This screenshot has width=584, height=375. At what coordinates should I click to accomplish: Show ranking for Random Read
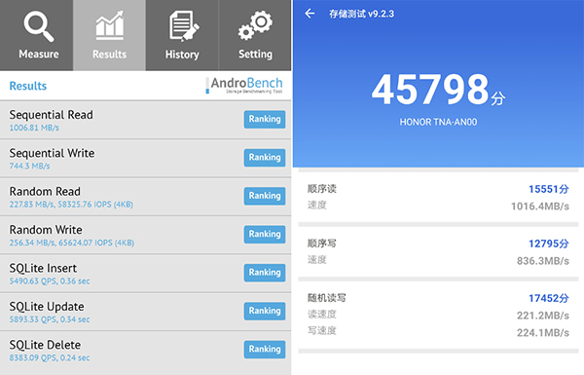coord(265,196)
